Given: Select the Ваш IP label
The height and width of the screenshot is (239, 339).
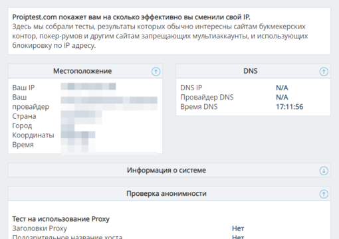Looking at the screenshot, I should coord(23,88).
